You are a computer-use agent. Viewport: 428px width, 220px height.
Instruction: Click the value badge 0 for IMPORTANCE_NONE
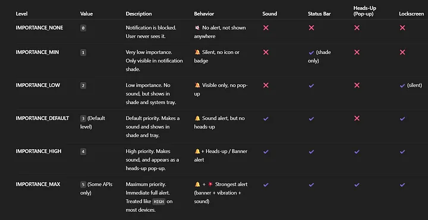(83, 28)
